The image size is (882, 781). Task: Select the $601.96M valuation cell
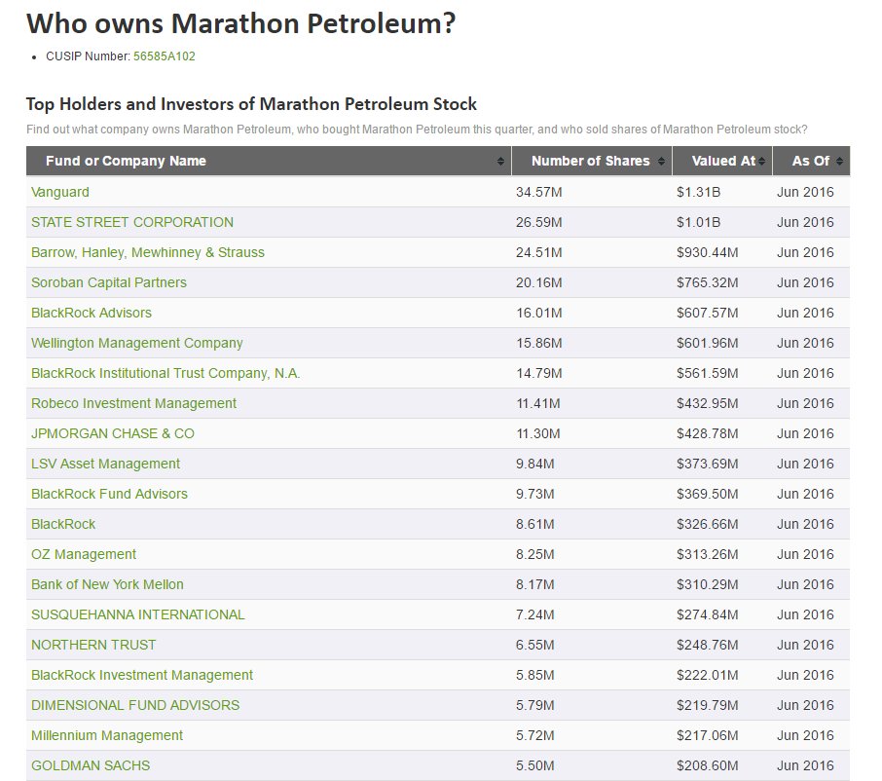pyautogui.click(x=722, y=343)
